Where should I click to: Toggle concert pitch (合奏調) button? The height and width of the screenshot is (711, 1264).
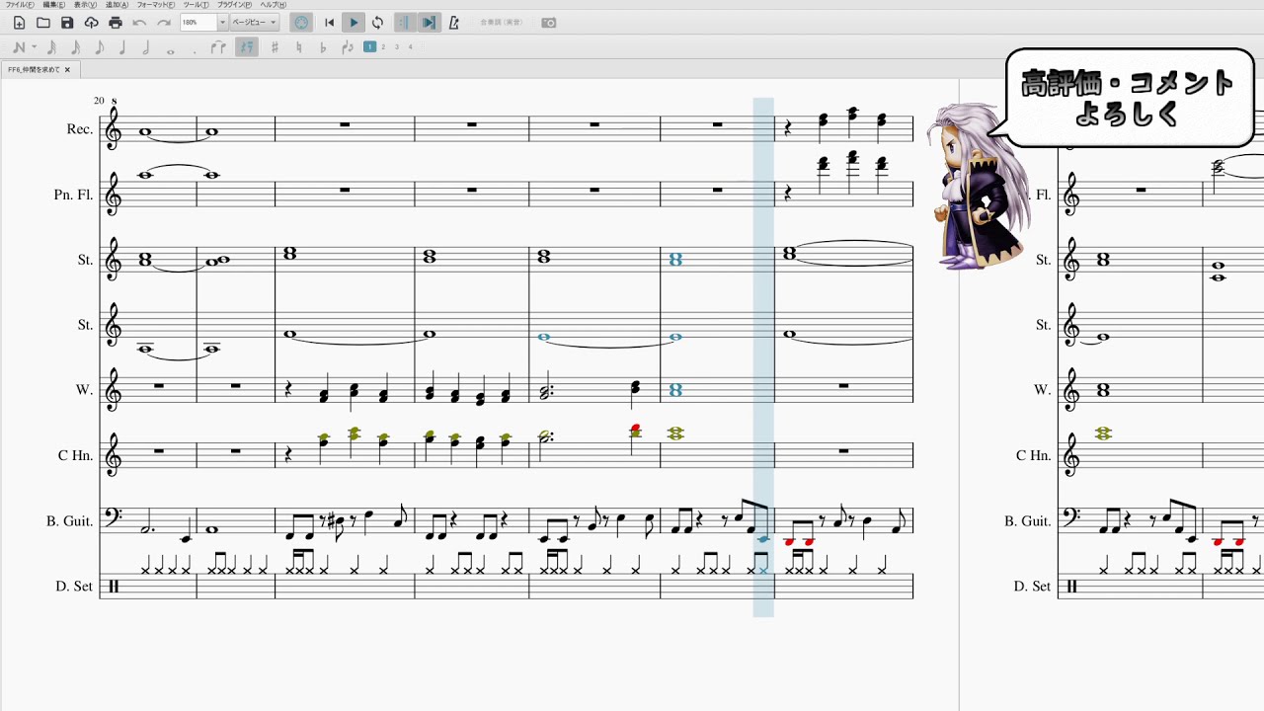click(x=502, y=23)
